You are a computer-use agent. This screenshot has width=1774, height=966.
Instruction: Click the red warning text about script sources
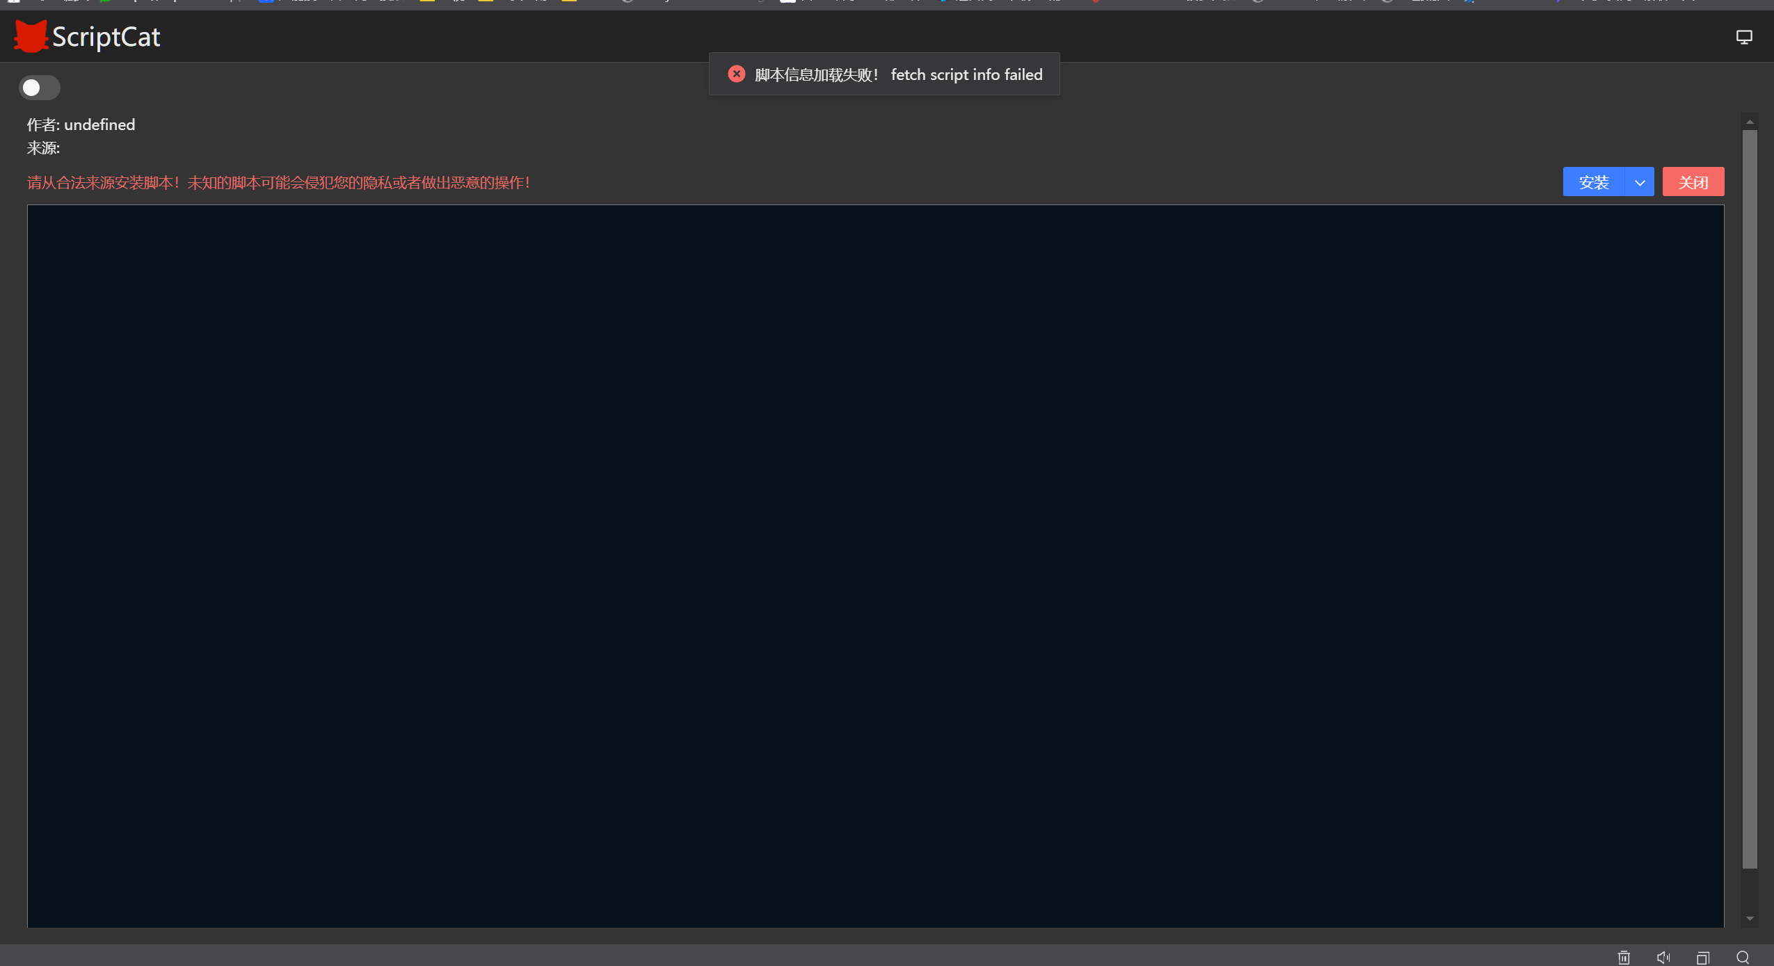[278, 182]
